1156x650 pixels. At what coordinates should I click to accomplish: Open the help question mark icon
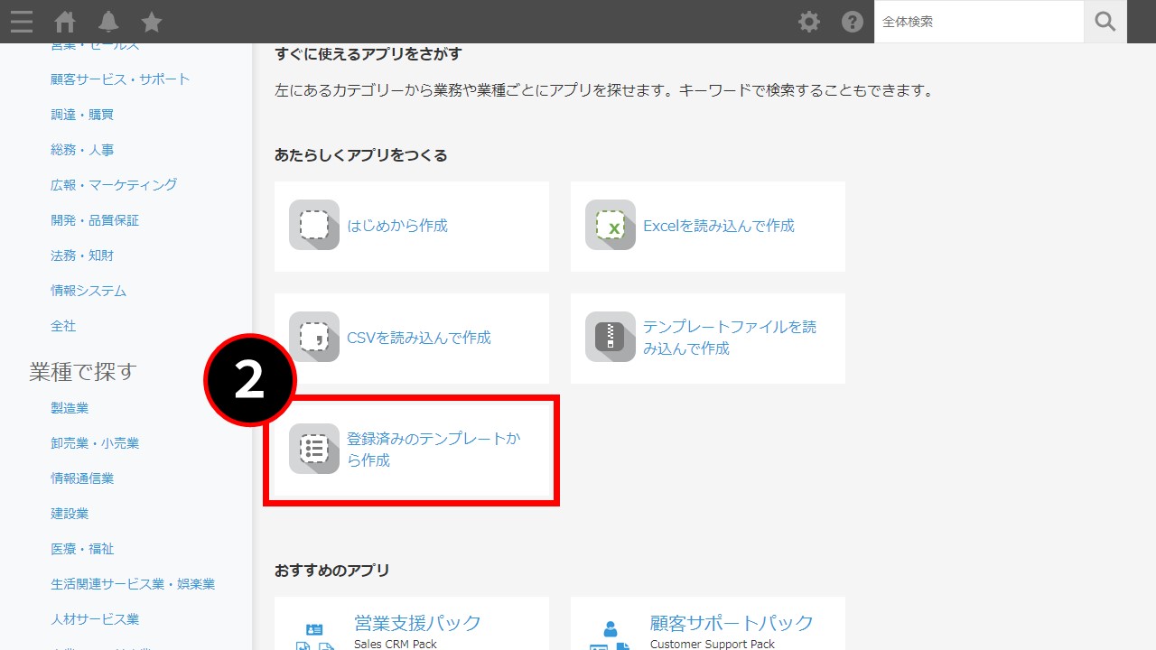click(x=853, y=22)
